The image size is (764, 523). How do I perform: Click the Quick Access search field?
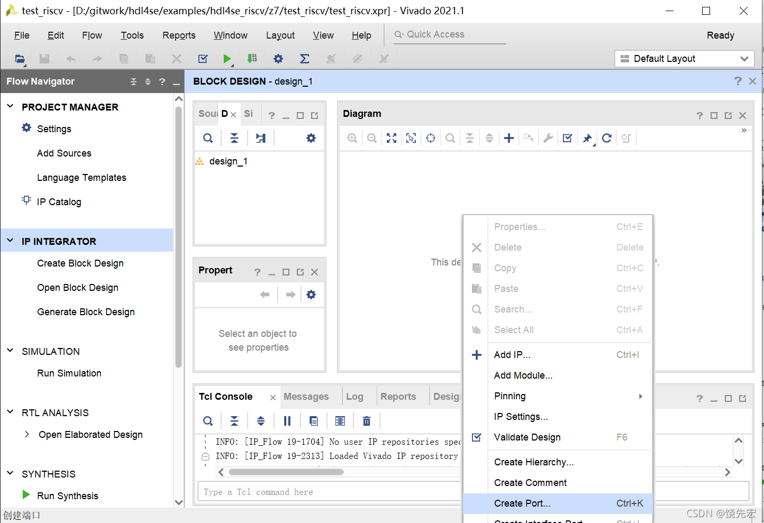coord(450,34)
